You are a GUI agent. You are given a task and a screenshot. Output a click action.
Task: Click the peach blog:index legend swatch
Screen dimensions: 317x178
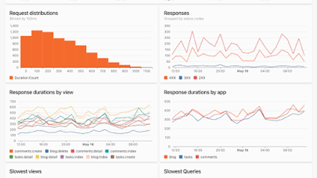point(88,157)
